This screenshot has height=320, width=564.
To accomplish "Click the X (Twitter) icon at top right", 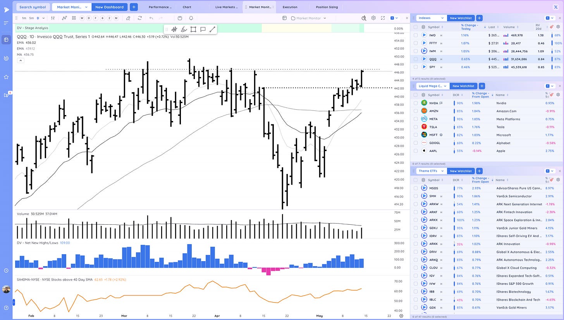I will tap(556, 7).
